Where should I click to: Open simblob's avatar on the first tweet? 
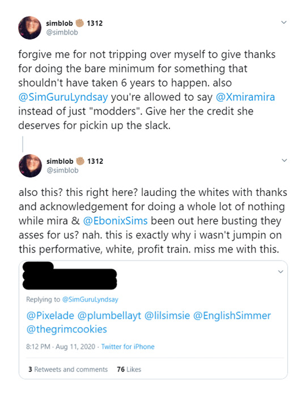click(x=29, y=28)
